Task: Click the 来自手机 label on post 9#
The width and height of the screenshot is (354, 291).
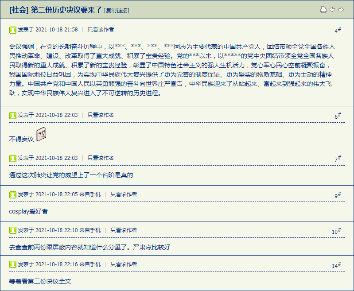Action: point(90,194)
